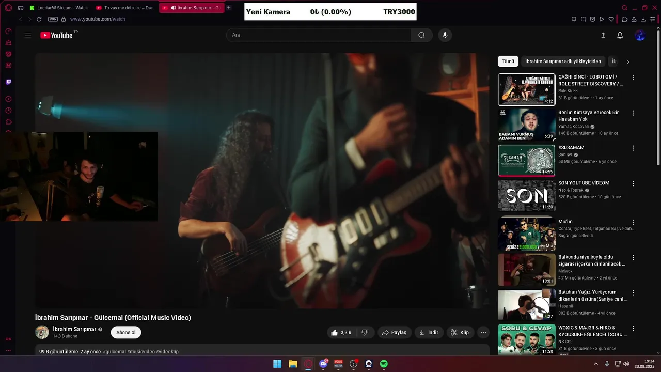Open options menu for ÇAĞRI SİNCİ - LOBOTOMİ video
This screenshot has height=372, width=661.
point(634,78)
